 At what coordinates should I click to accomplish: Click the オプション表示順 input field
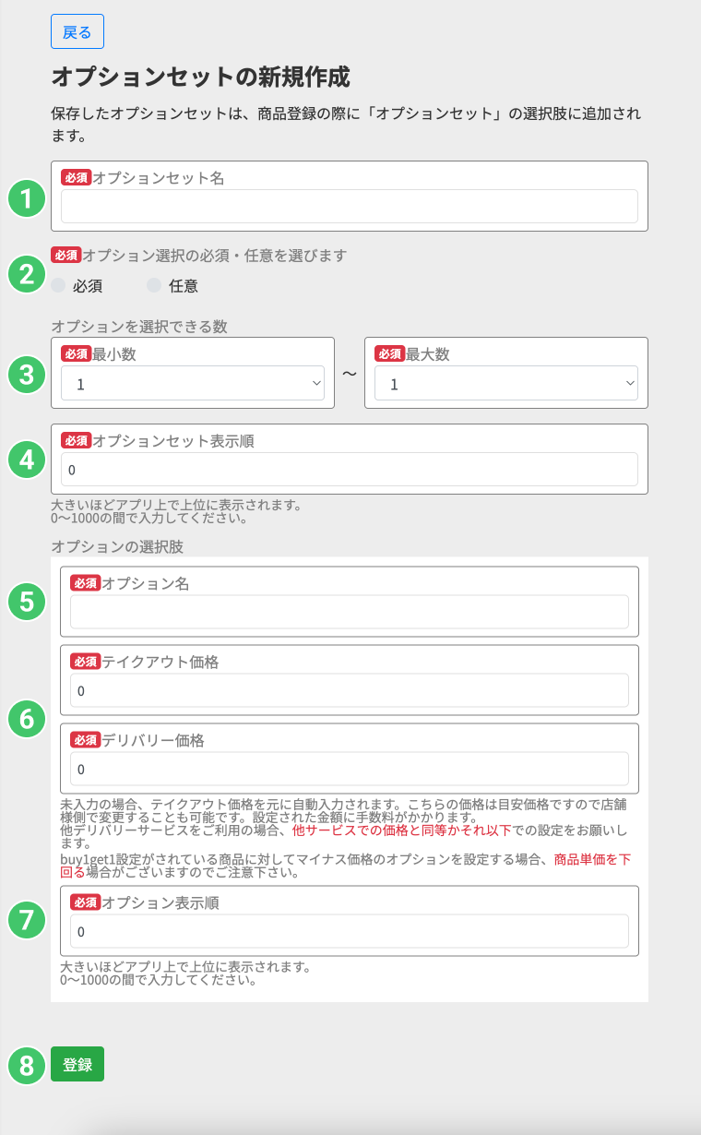click(350, 932)
